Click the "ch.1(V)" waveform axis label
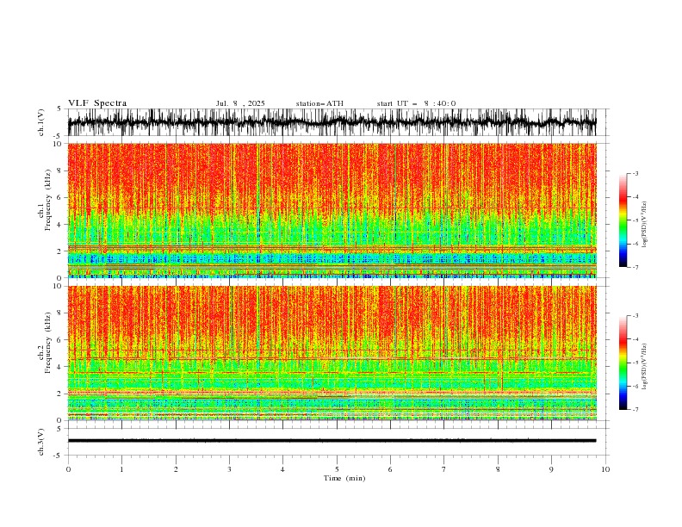The width and height of the screenshot is (682, 527). [x=41, y=122]
